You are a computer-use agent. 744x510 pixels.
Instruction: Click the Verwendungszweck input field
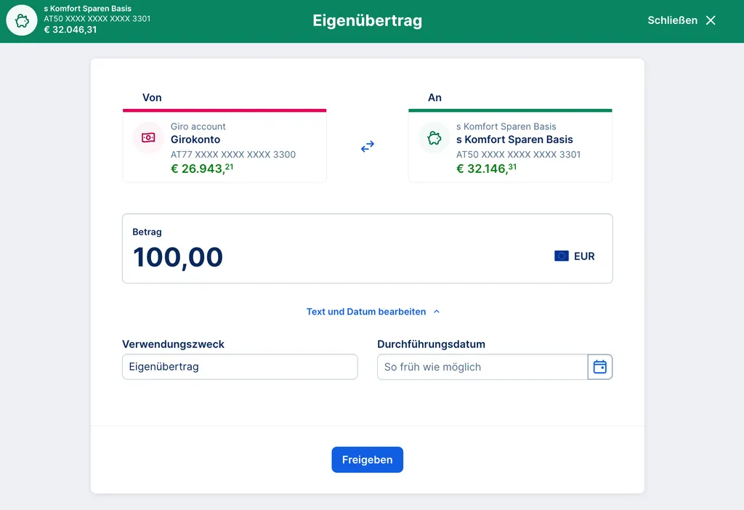[x=240, y=367]
